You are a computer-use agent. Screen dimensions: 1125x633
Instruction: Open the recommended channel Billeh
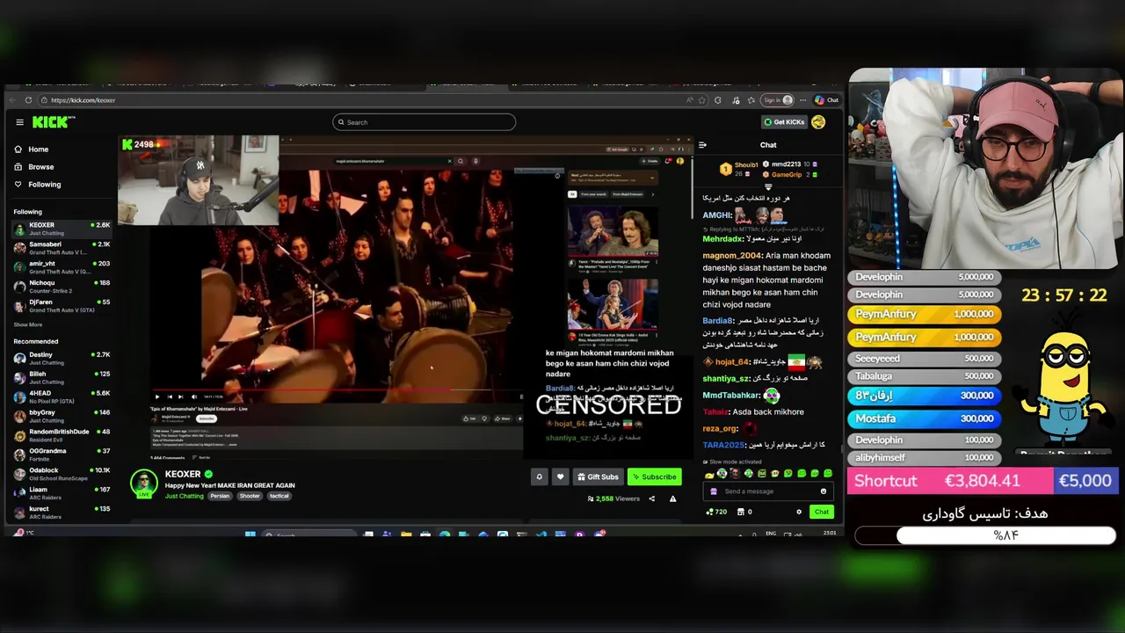tap(62, 377)
